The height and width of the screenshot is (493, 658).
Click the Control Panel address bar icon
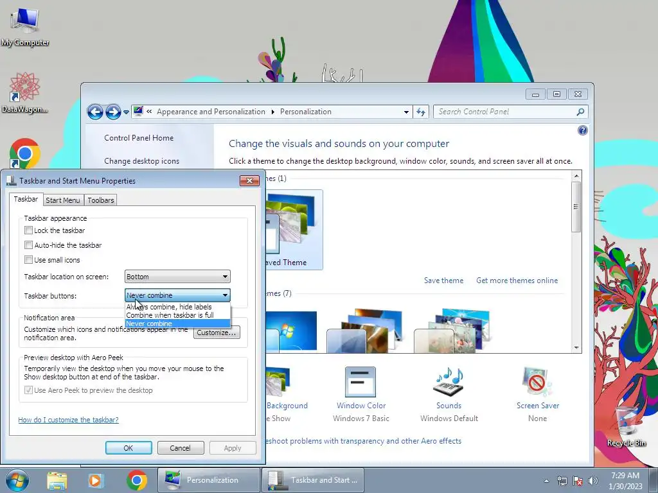(138, 112)
